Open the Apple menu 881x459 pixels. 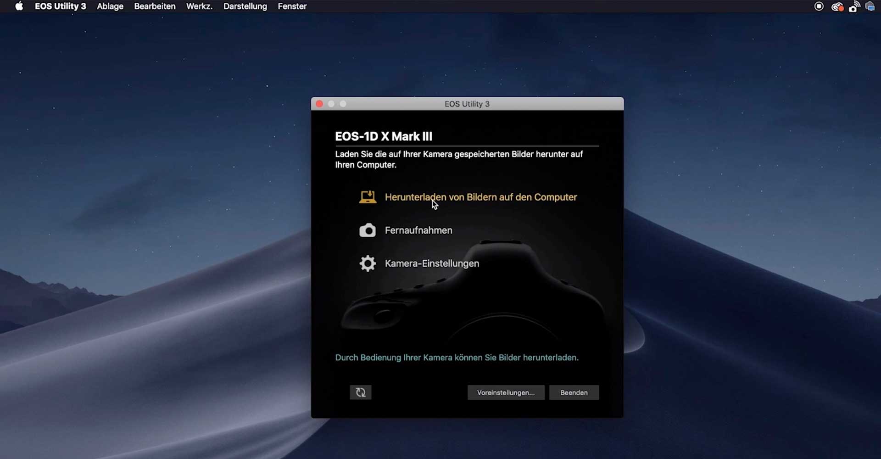(19, 6)
